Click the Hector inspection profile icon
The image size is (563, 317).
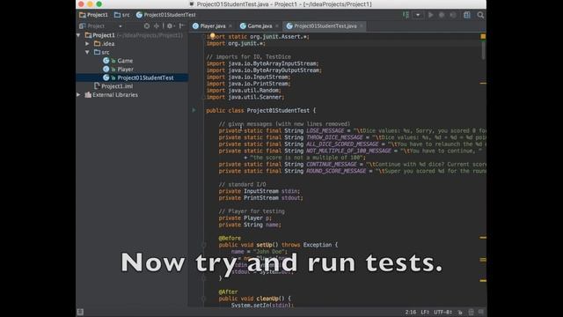pos(471,312)
